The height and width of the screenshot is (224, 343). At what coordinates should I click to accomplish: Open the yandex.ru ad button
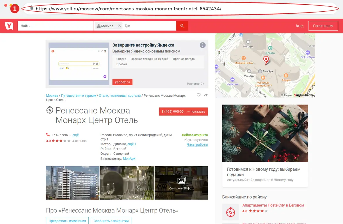(x=122, y=82)
